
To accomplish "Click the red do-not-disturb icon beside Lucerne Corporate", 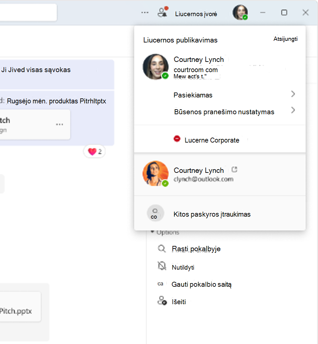I will tap(177, 139).
